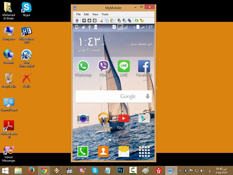Open Viber on the phone screen

103,68
